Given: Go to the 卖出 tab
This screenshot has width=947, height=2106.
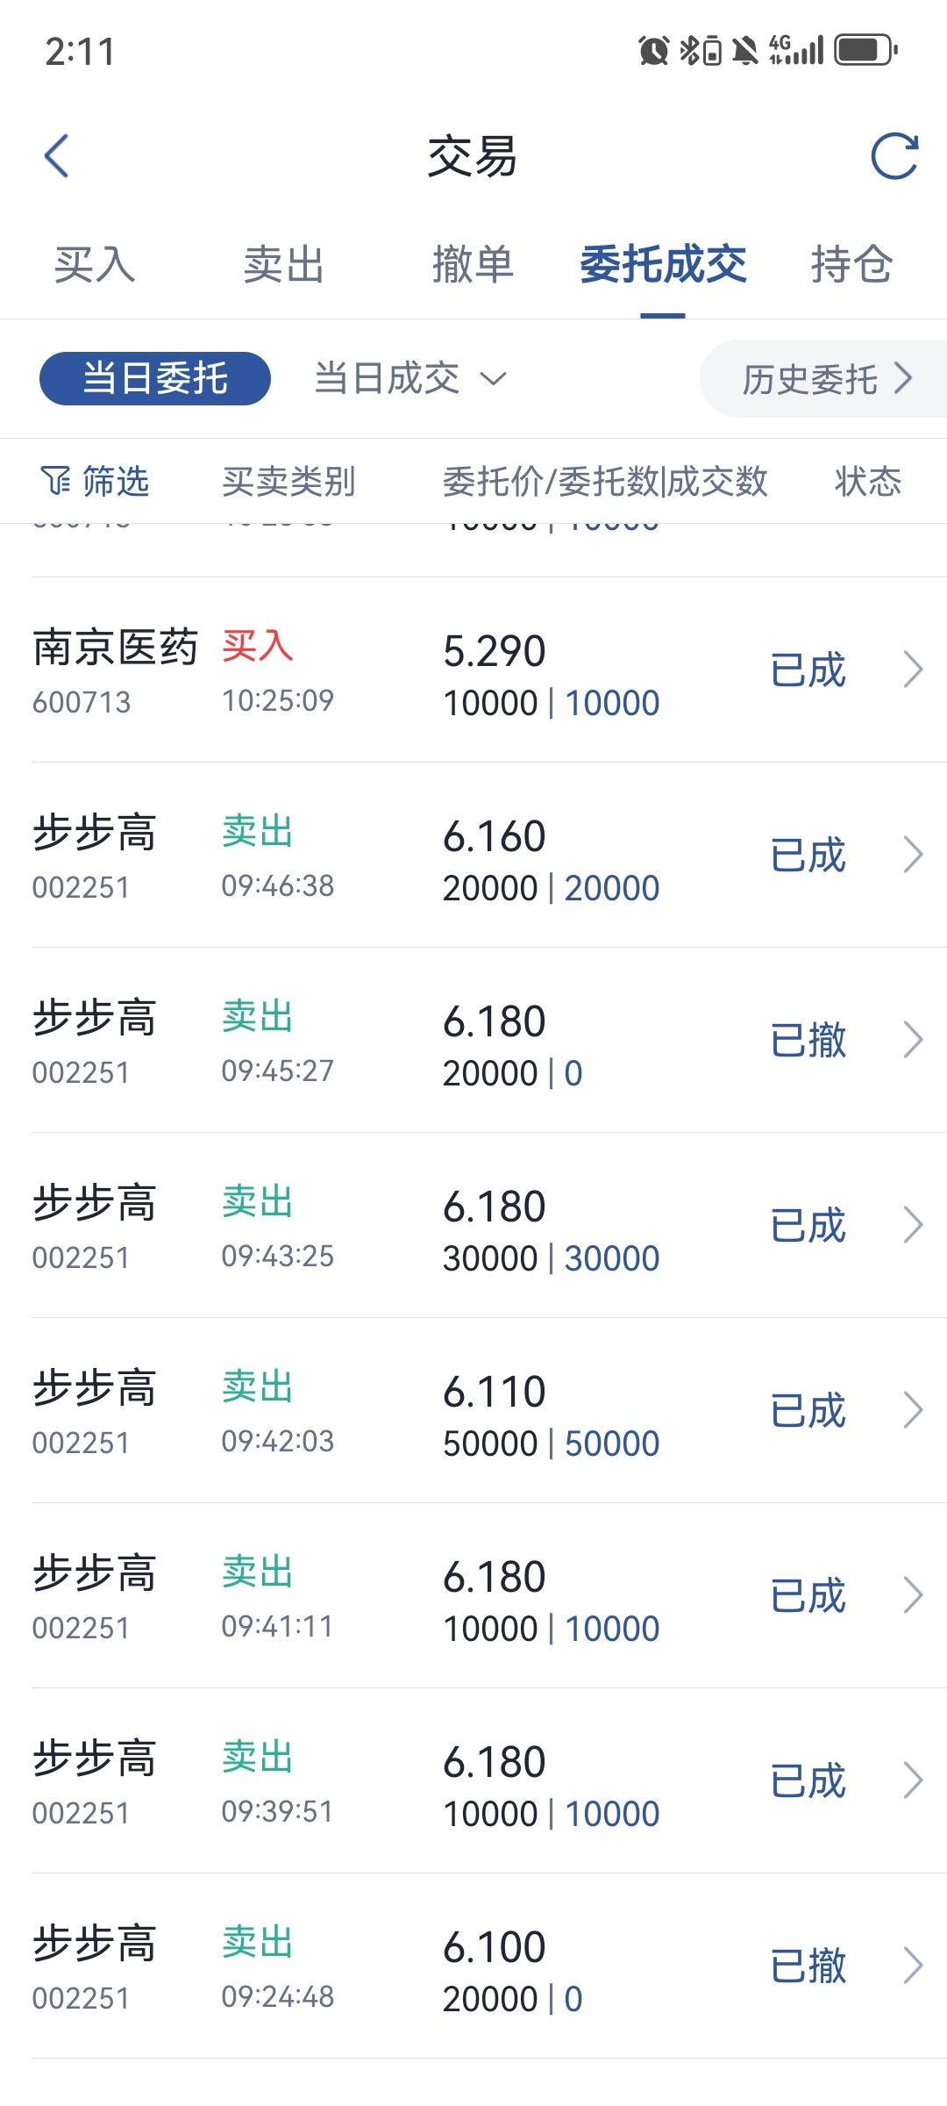Looking at the screenshot, I should 284,264.
